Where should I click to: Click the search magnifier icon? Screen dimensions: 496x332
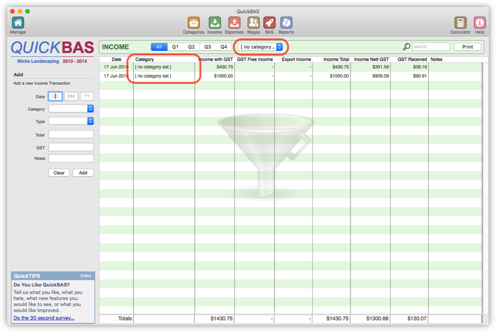(407, 47)
